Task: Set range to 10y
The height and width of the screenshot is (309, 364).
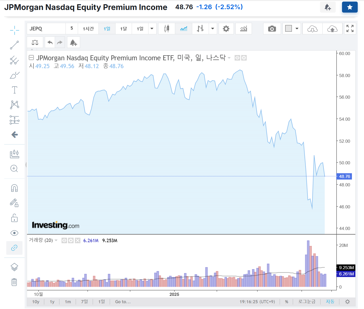Action: tap(36, 302)
